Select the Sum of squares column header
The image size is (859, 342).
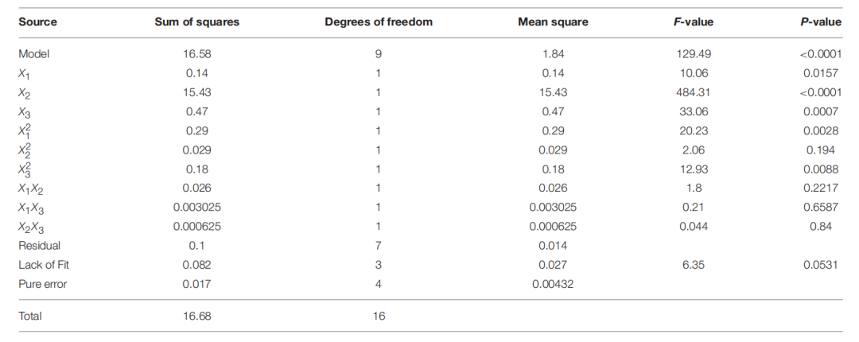[196, 22]
